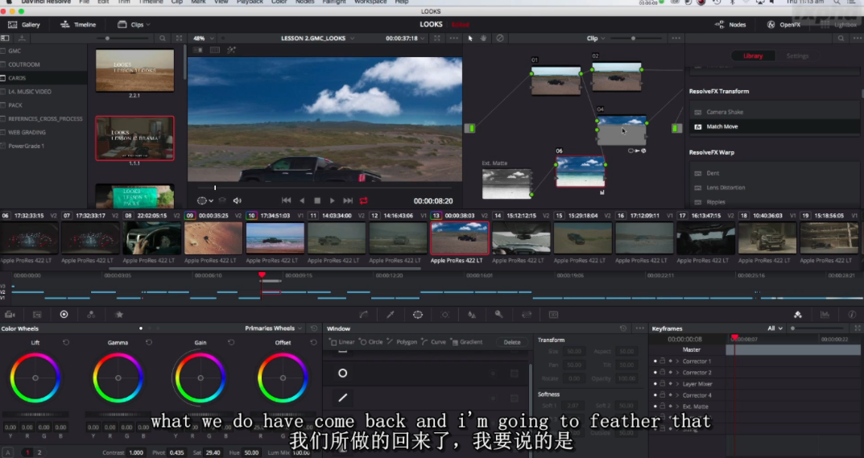The width and height of the screenshot is (864, 458).
Task: Select the CARDS gallery album
Action: [17, 78]
